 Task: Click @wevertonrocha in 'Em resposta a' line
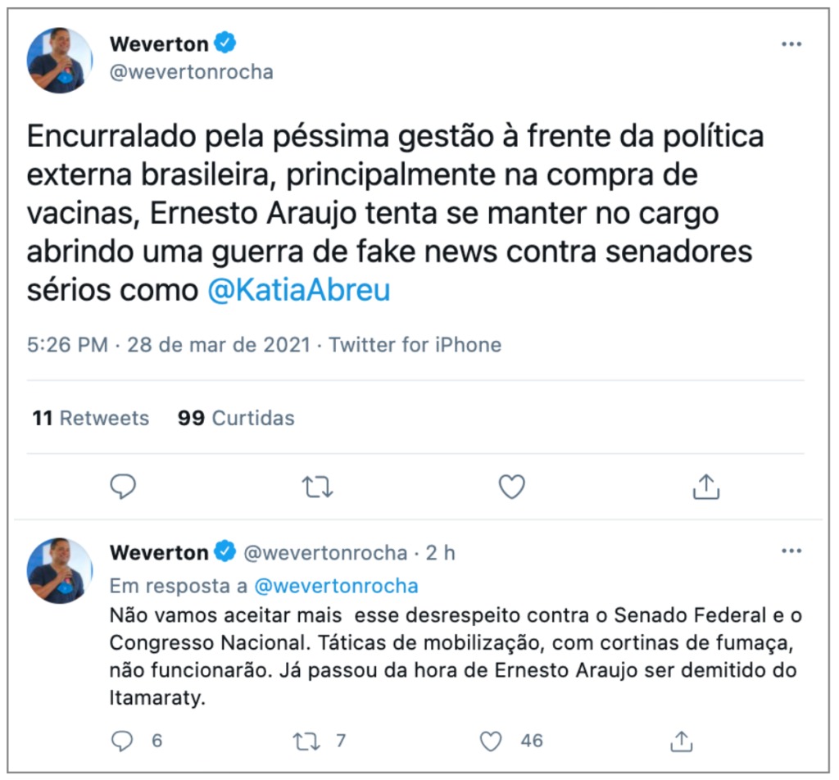point(336,586)
